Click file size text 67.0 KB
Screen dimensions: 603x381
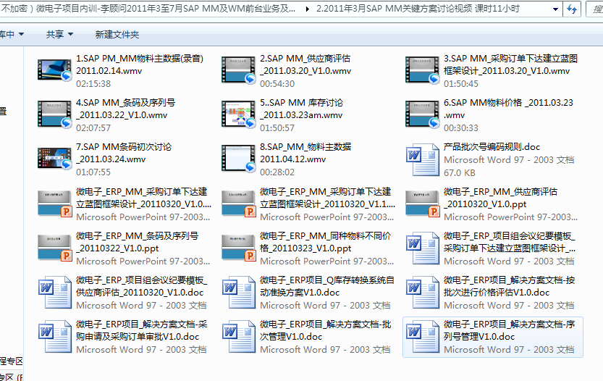pyautogui.click(x=460, y=173)
